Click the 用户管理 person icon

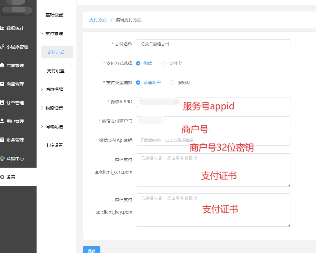(2, 121)
